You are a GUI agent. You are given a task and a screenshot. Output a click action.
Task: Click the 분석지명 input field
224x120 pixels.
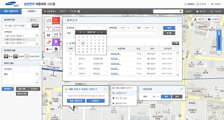[21, 69]
